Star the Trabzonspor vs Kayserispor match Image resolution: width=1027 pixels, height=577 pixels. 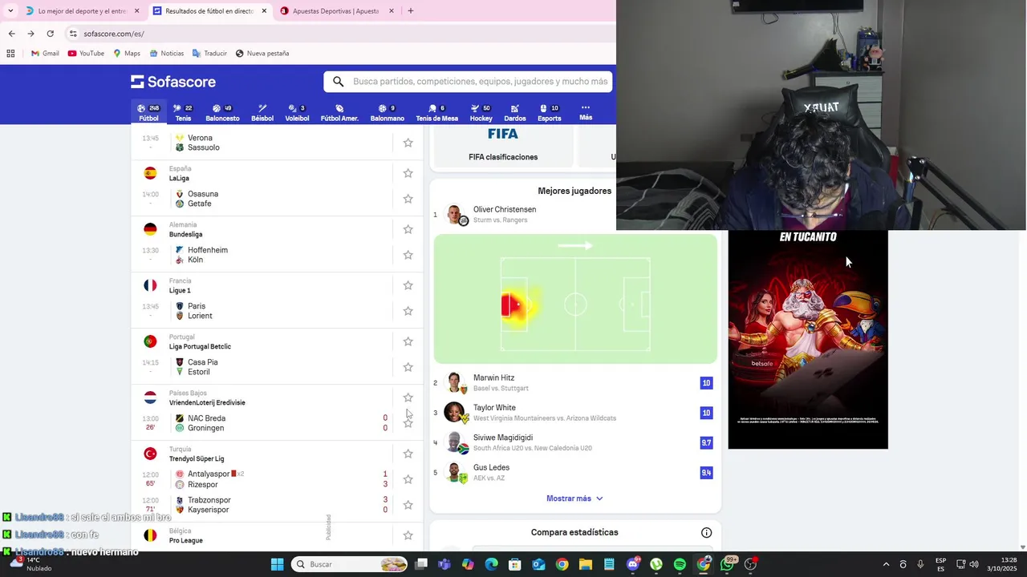point(408,505)
